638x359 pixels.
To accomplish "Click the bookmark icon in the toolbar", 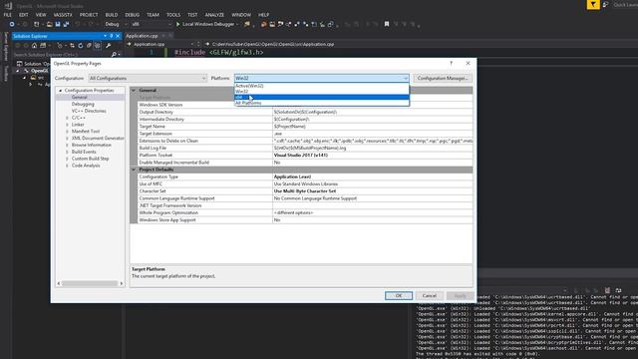I will point(387,24).
